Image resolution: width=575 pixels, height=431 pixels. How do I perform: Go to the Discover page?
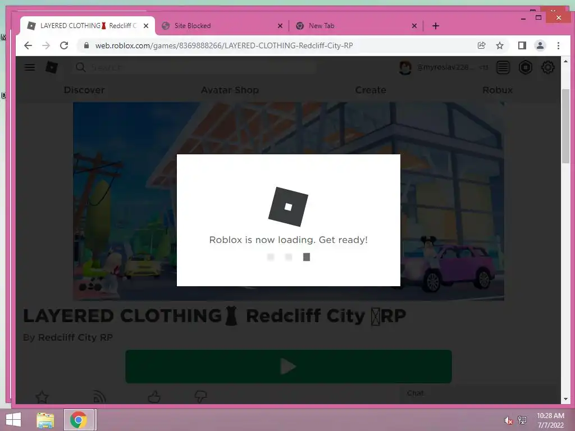84,90
